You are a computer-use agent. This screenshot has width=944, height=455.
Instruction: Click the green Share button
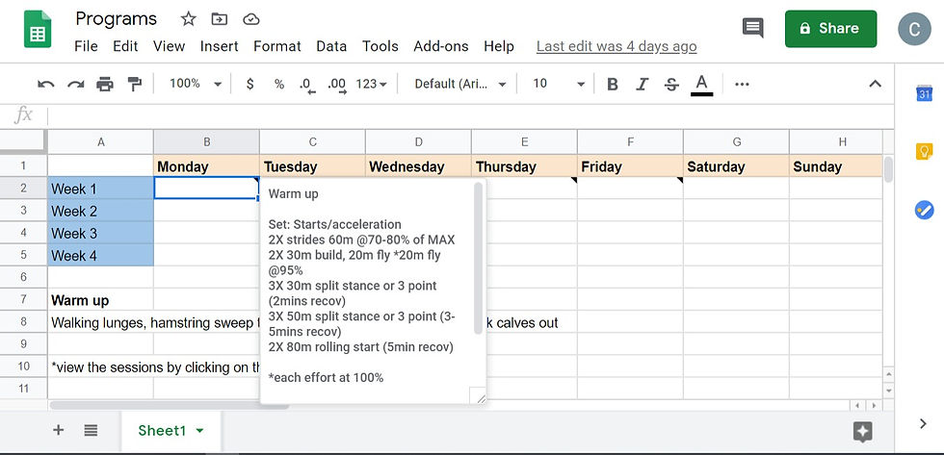830,28
